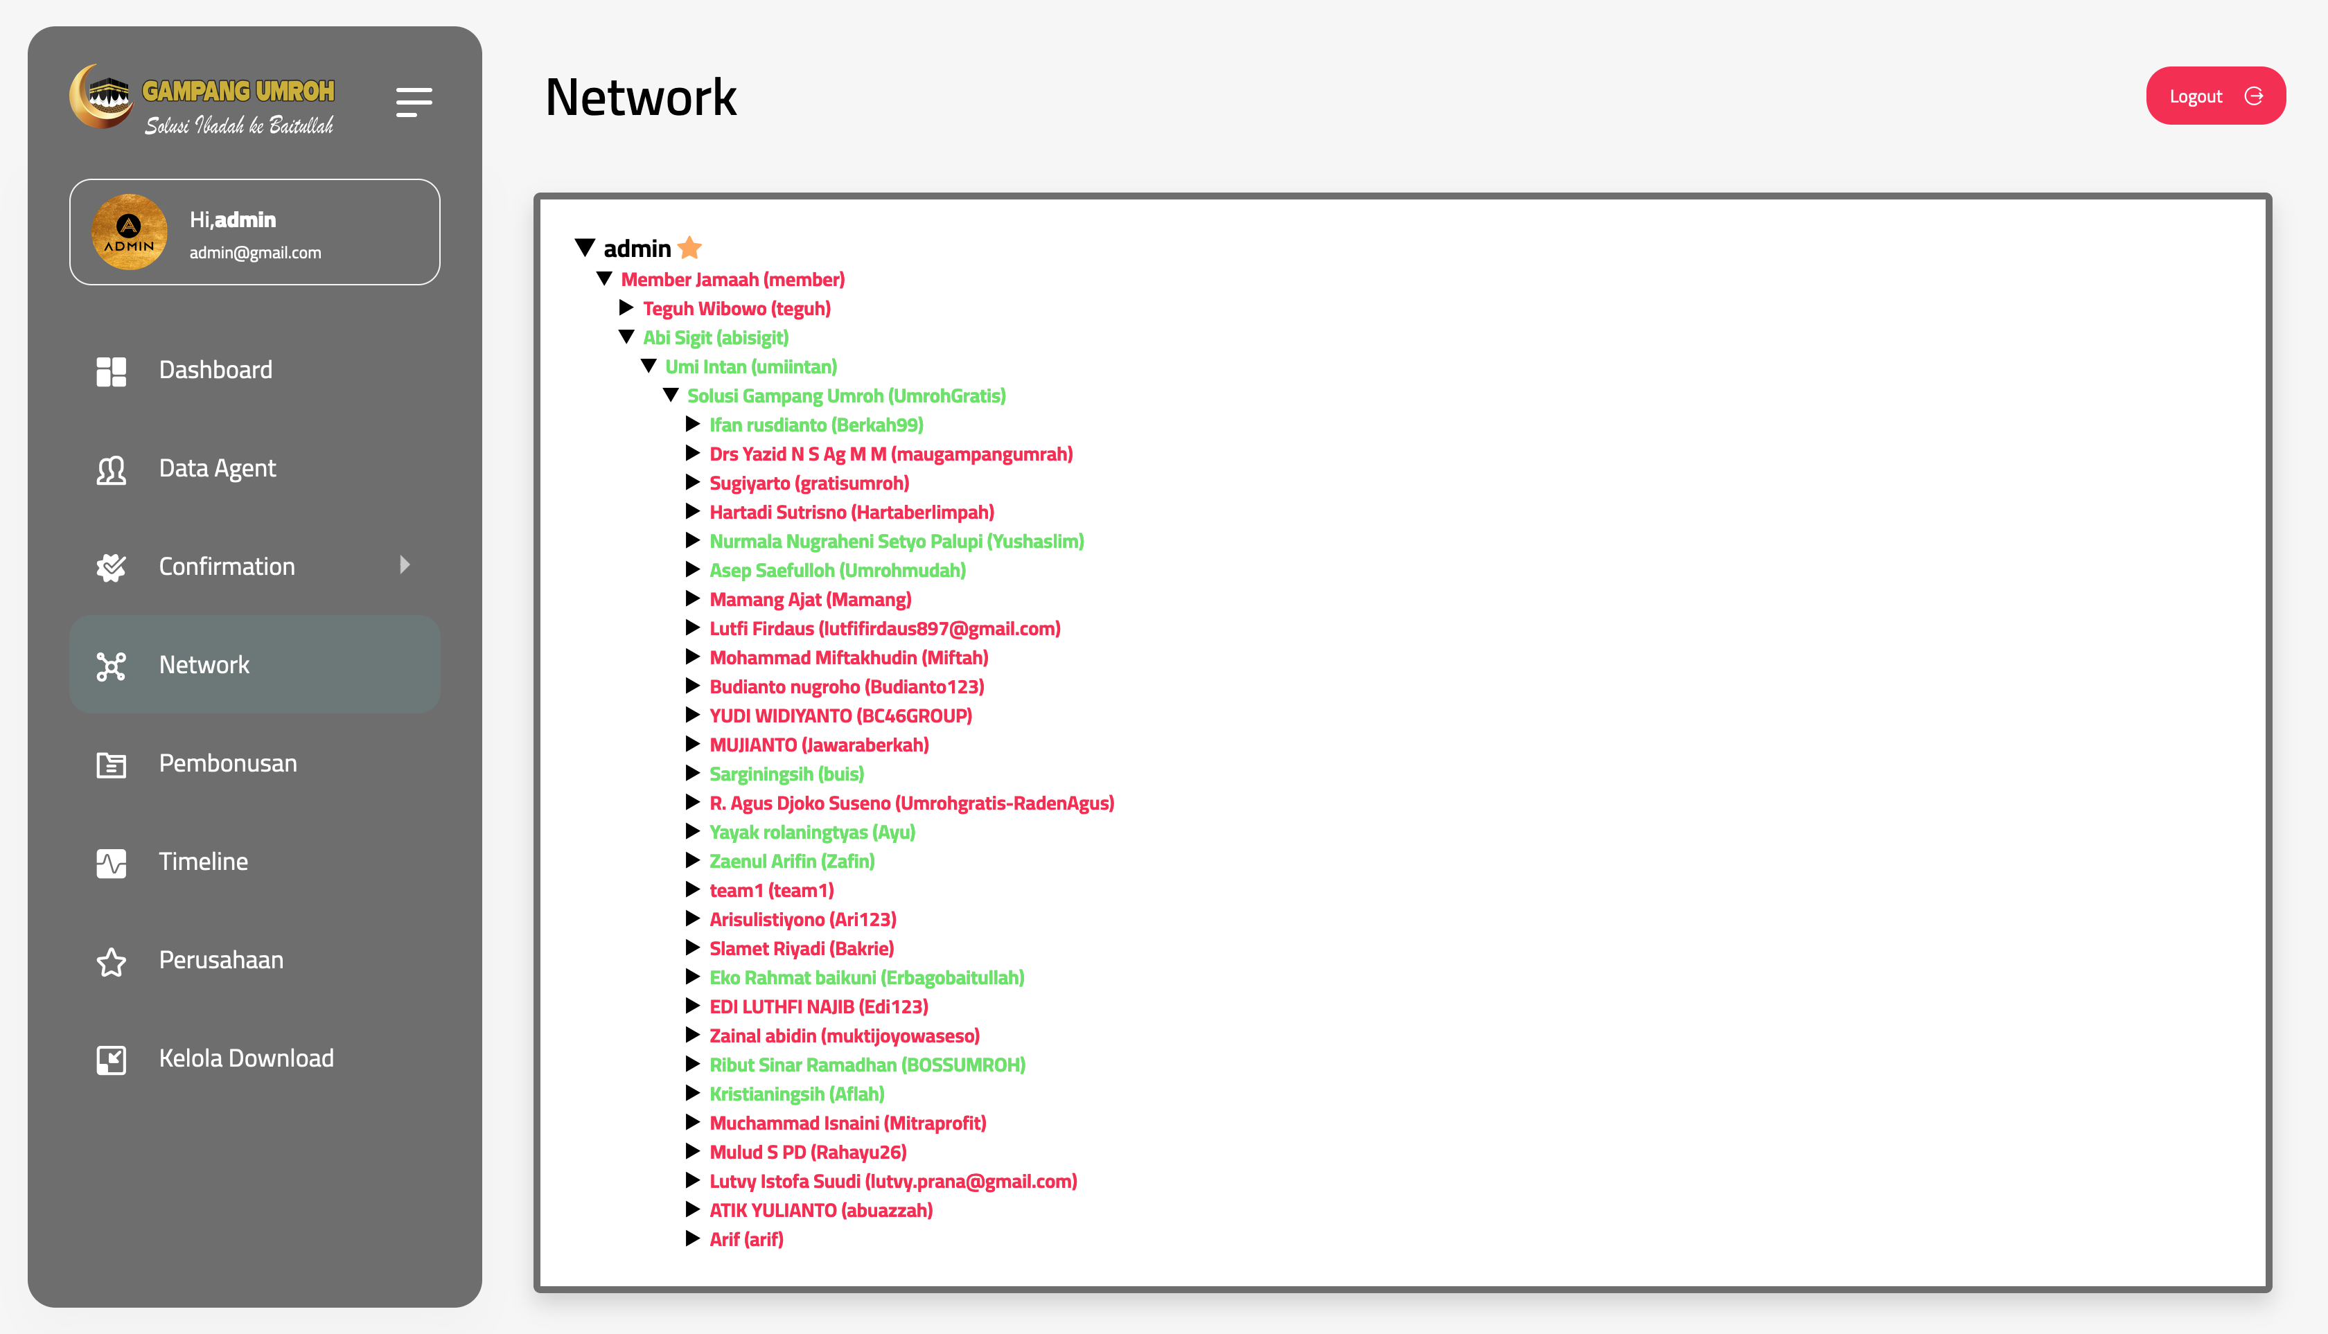Image resolution: width=2328 pixels, height=1334 pixels.
Task: Expand the Hartadi Sutrisno node triangle
Action: pos(693,510)
